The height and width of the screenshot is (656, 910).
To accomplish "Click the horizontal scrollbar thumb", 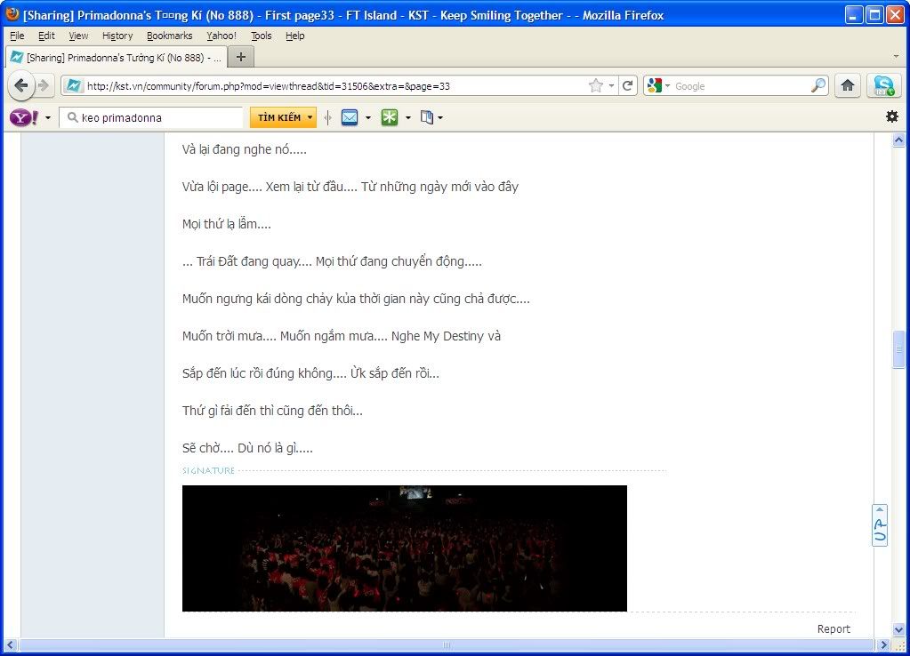I will click(447, 645).
